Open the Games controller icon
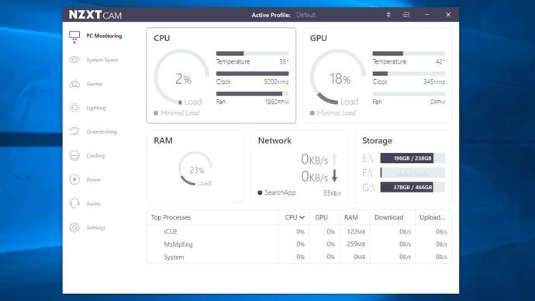This screenshot has width=535, height=301. tap(74, 84)
